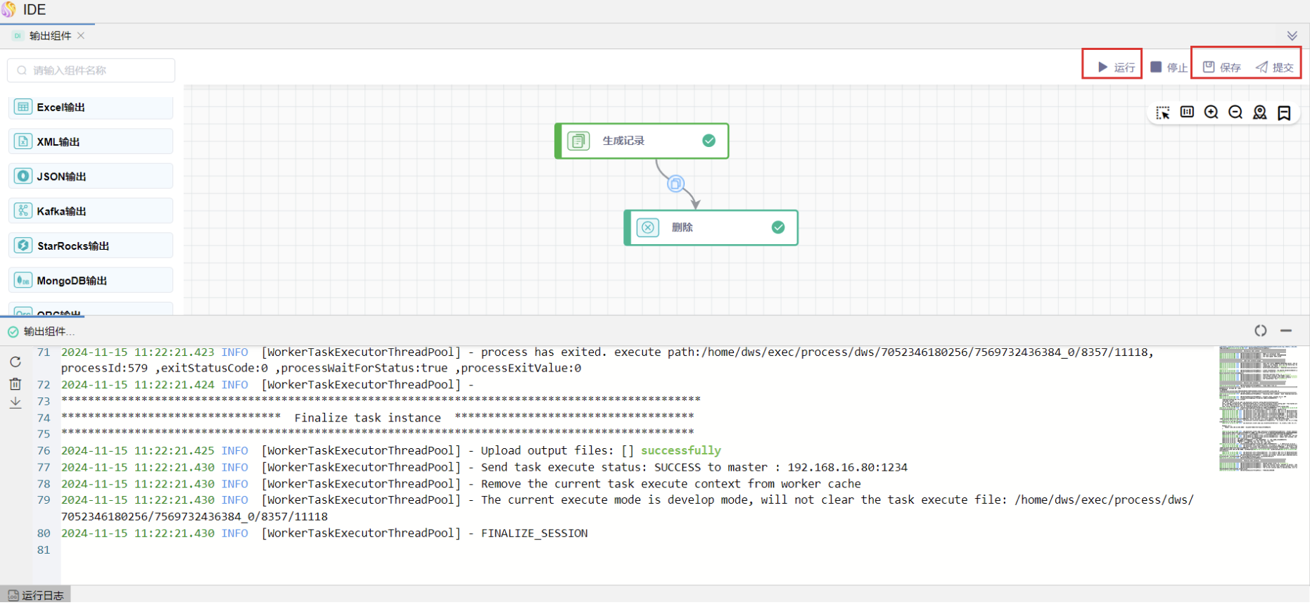Zoom out on the workflow canvas
The width and height of the screenshot is (1310, 605).
tap(1235, 113)
